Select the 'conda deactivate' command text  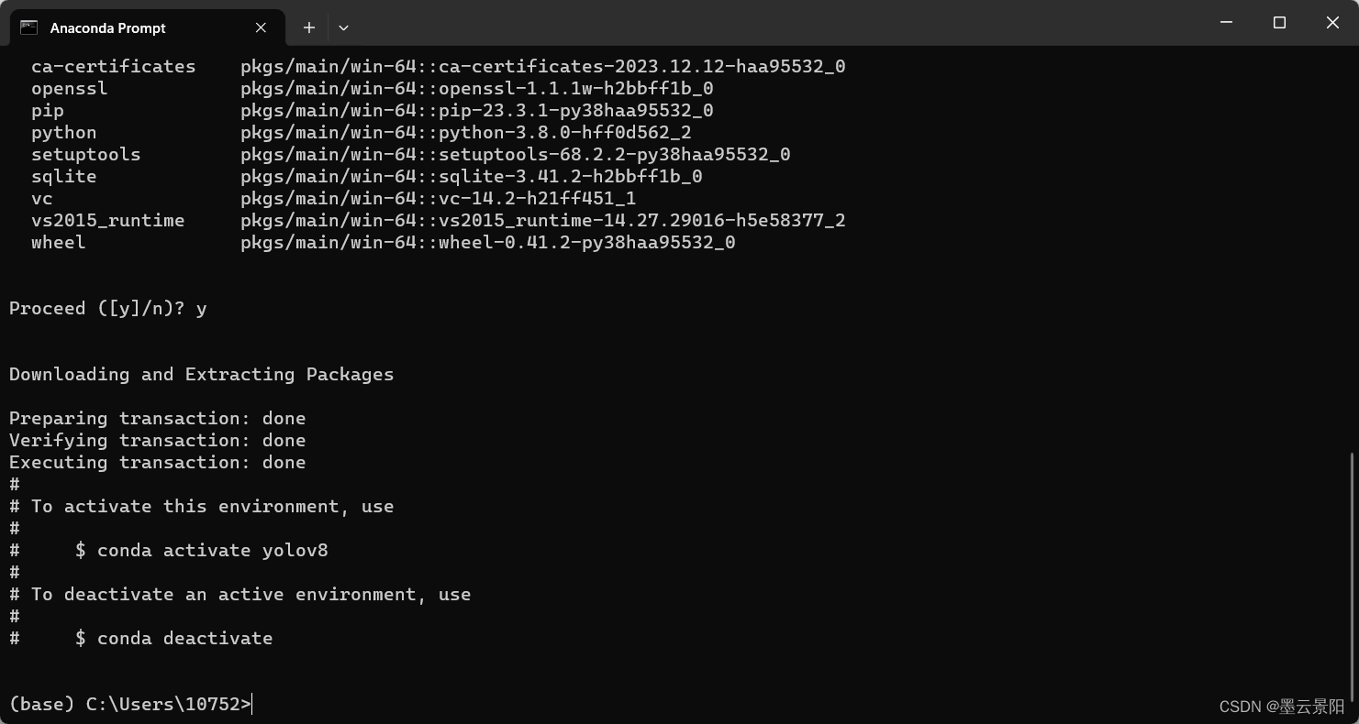[184, 638]
